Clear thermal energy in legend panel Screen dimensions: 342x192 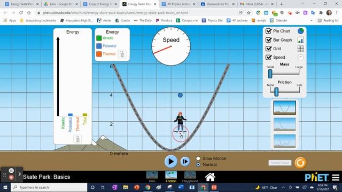122,54
